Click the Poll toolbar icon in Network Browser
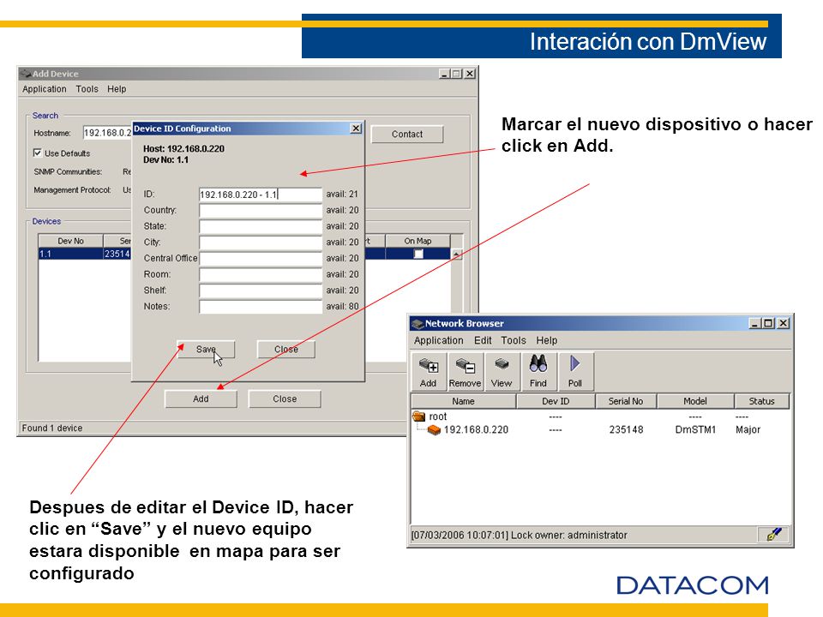This screenshot has height=617, width=823. tap(575, 371)
